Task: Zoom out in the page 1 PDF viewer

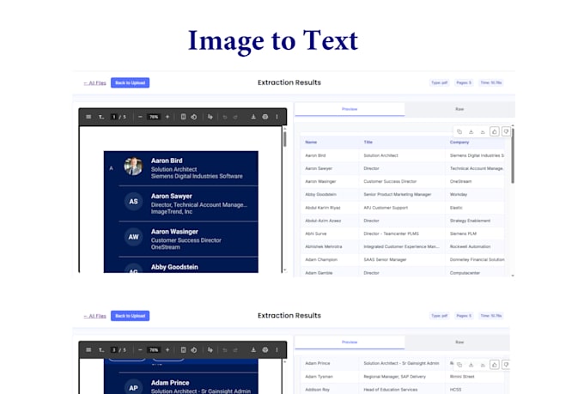Action: click(x=140, y=117)
